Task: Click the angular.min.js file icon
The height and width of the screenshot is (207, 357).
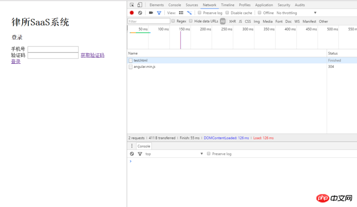Action: (x=130, y=67)
